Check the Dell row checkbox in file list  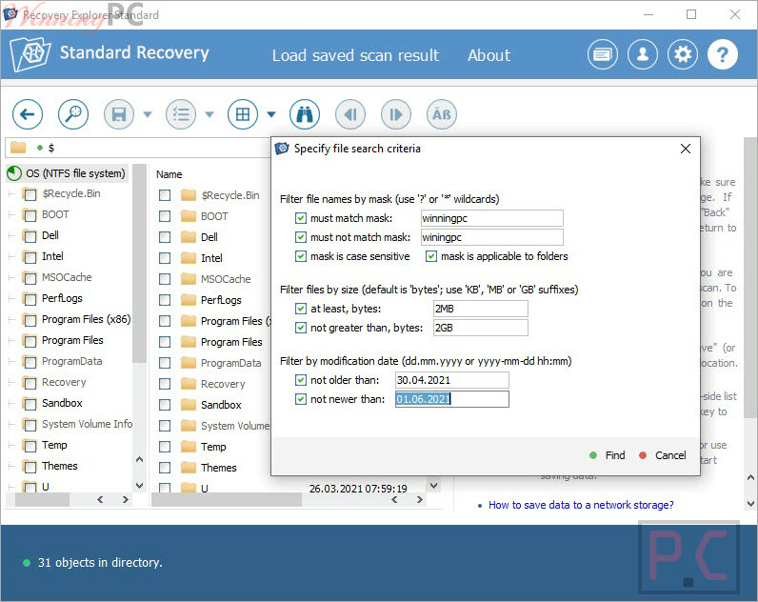pyautogui.click(x=165, y=237)
